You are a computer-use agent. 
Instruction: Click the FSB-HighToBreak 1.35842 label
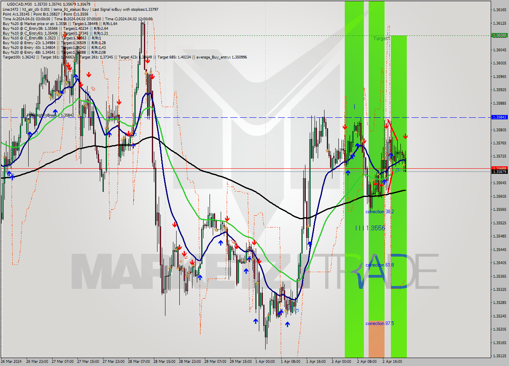(x=51, y=115)
